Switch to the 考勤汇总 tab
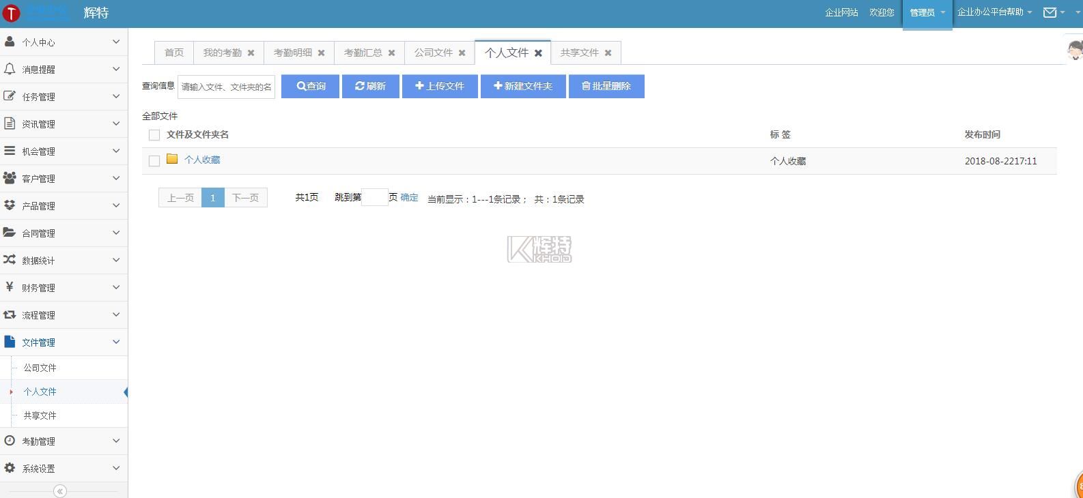The height and width of the screenshot is (498, 1083). pyautogui.click(x=363, y=53)
